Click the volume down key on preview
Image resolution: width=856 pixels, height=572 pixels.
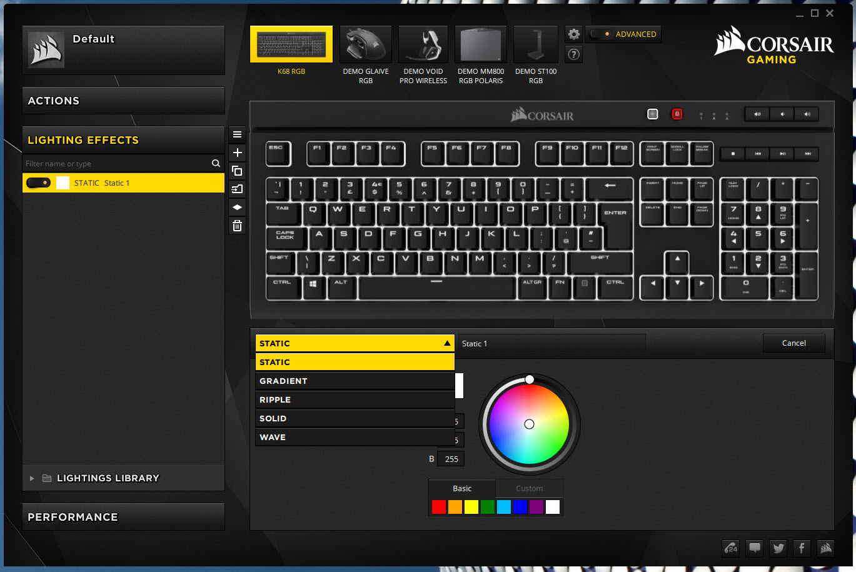pyautogui.click(x=782, y=114)
